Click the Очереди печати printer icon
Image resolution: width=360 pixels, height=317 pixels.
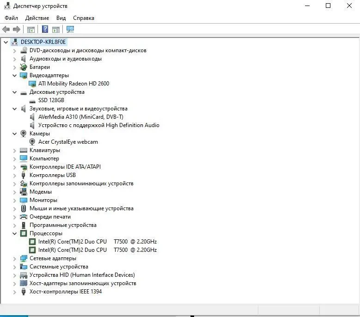click(24, 217)
